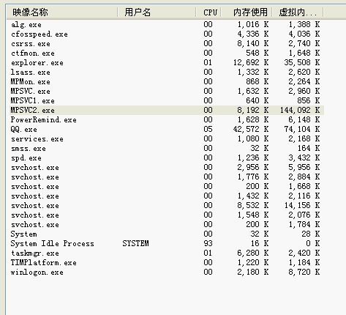This screenshot has width=346, height=315.
Task: Select the TIMPlatform.exe process
Action: (x=167, y=262)
